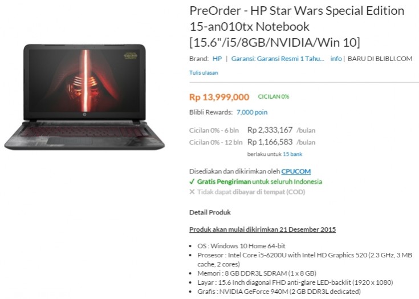This screenshot has height=299, width=419.
Task: Click the 15 bank installment link
Action: click(292, 154)
